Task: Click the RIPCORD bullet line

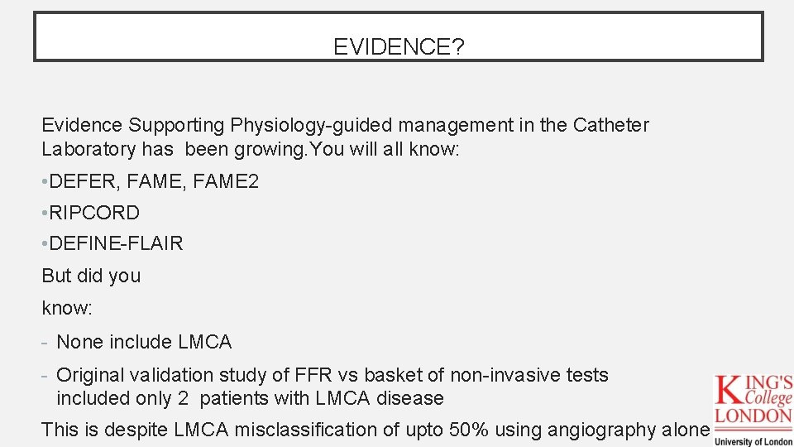Action: (91, 213)
